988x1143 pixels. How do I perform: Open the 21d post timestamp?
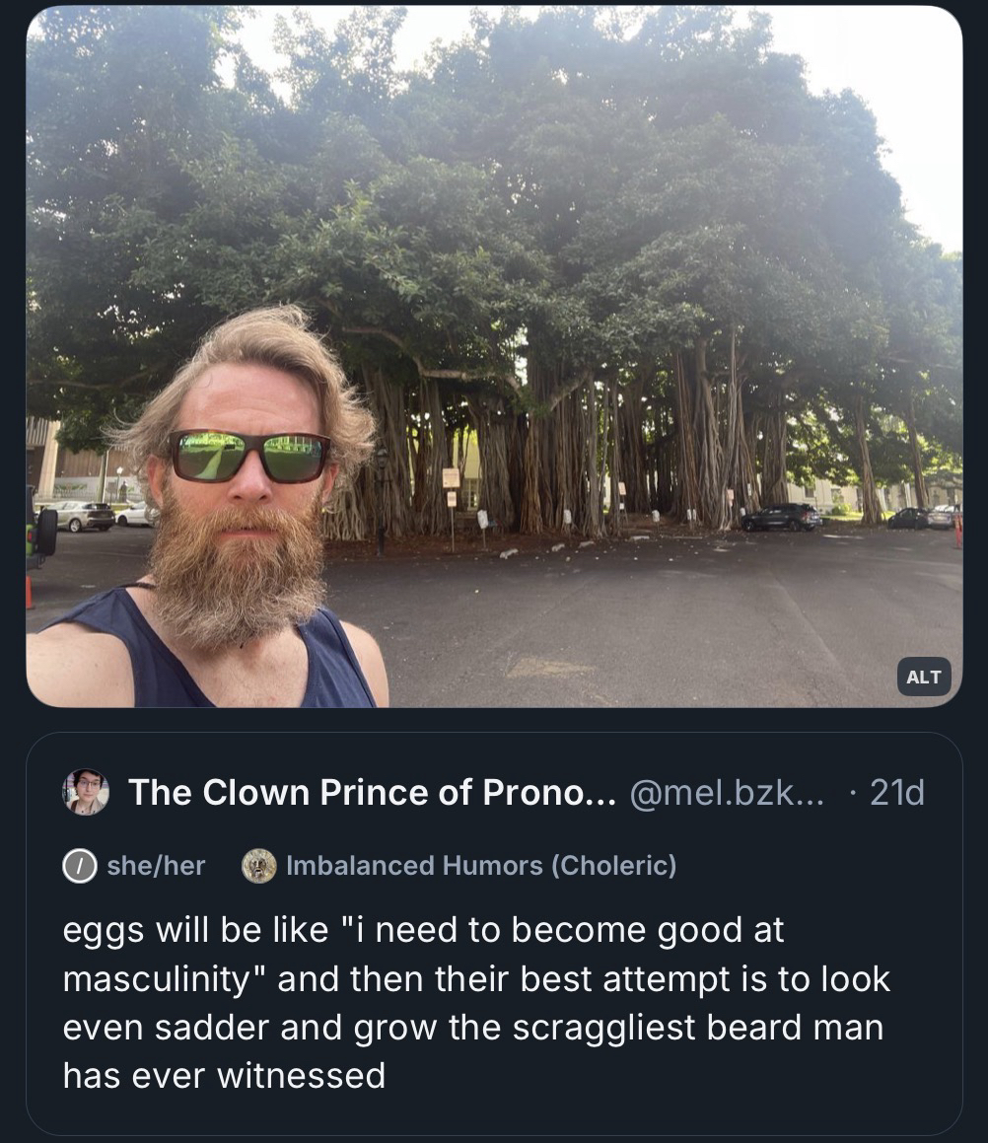[897, 792]
